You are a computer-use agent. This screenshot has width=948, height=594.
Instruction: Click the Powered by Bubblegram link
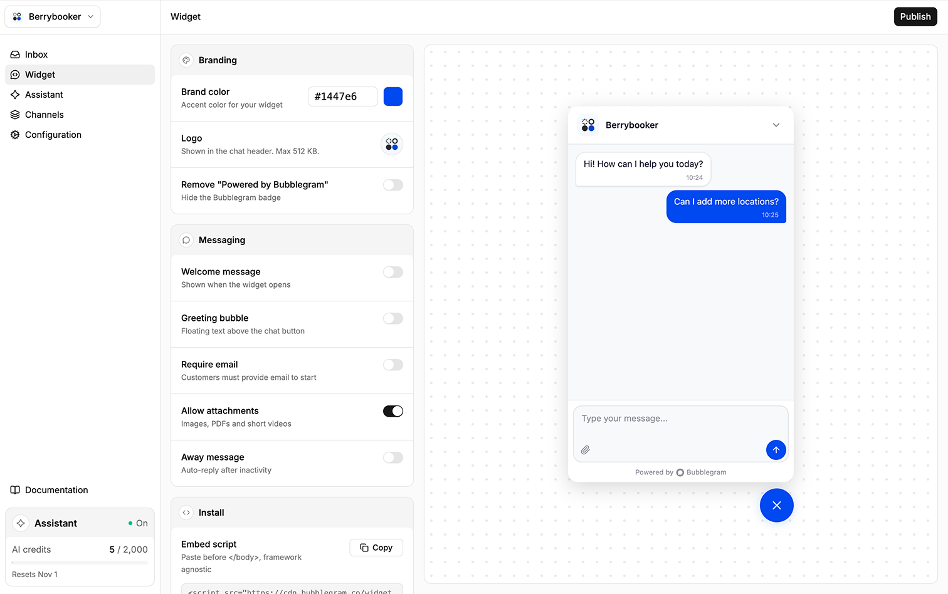(x=680, y=472)
